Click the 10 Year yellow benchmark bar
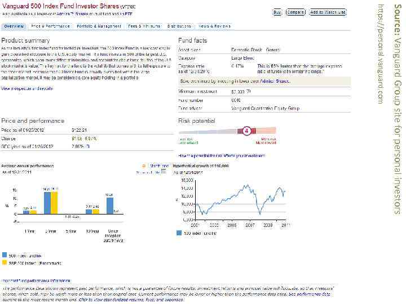The height and width of the screenshot is (304, 406). (x=96, y=212)
